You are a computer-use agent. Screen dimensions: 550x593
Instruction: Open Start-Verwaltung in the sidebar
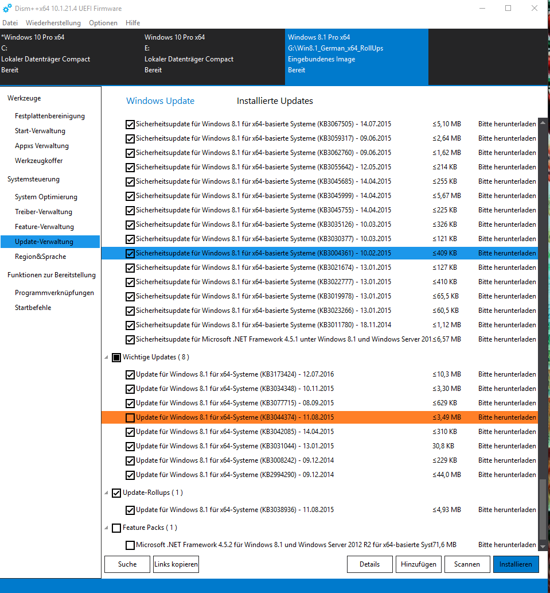(x=40, y=131)
